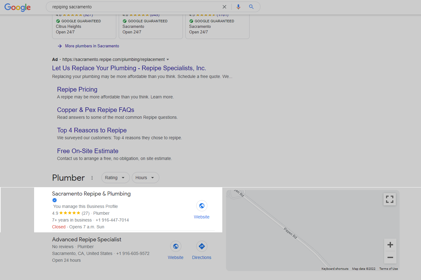Click phone number +1 916-447-7014
The height and width of the screenshot is (280, 421).
pos(112,220)
